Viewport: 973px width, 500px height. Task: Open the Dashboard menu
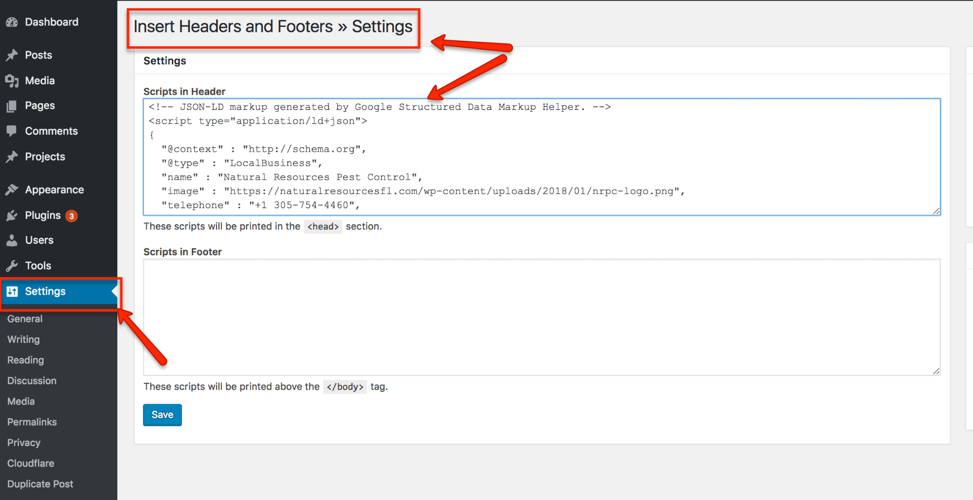coord(52,22)
